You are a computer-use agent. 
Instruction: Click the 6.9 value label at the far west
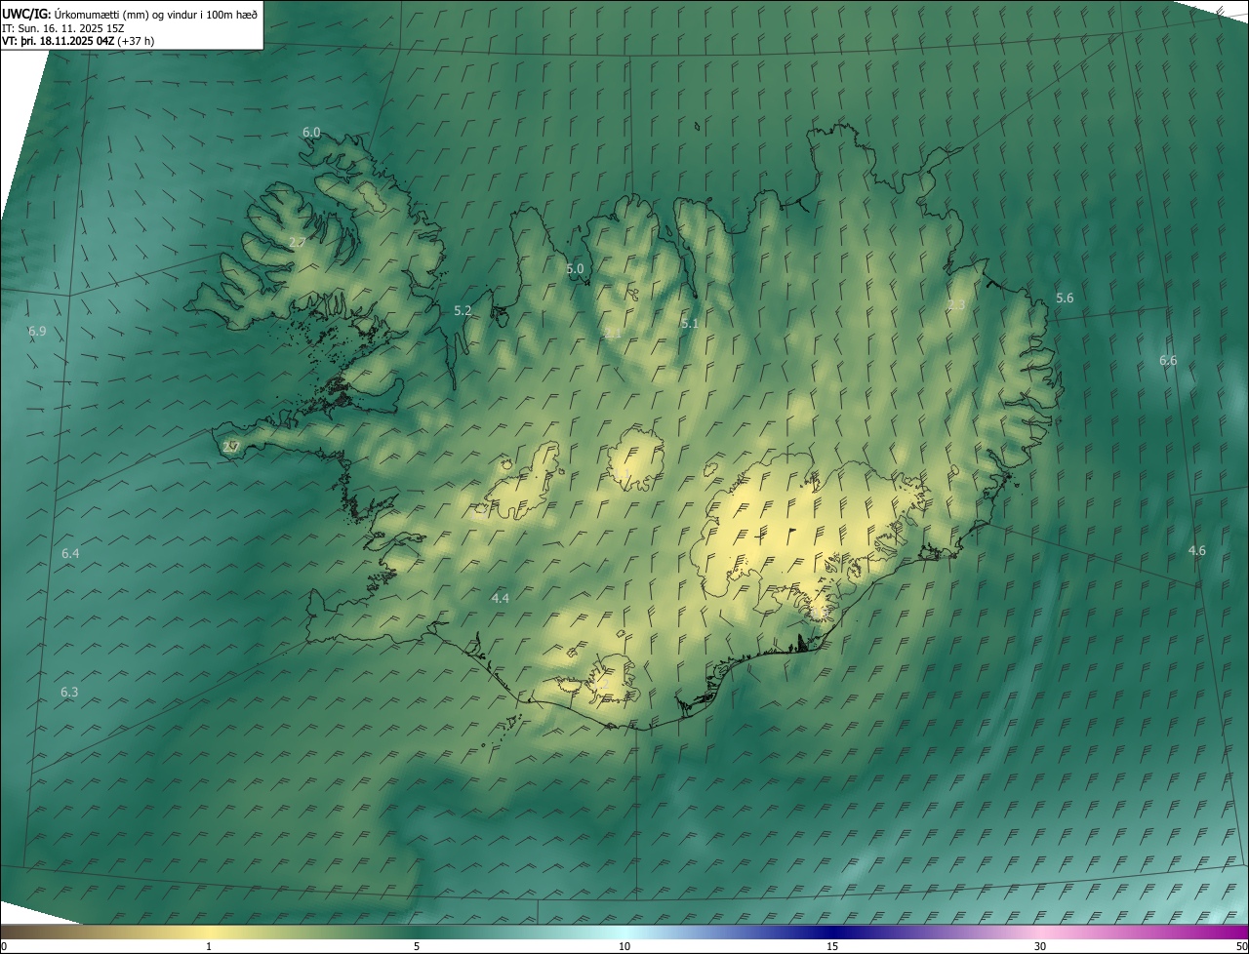37,332
